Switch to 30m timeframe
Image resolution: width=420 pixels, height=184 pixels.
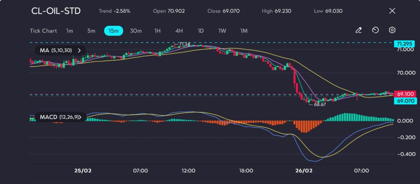(136, 31)
